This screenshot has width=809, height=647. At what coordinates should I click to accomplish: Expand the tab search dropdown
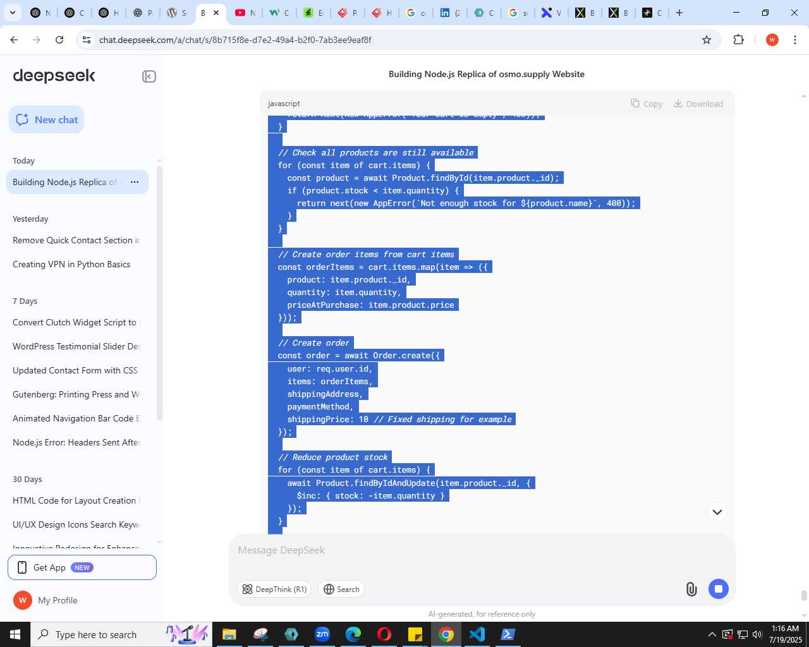click(12, 13)
